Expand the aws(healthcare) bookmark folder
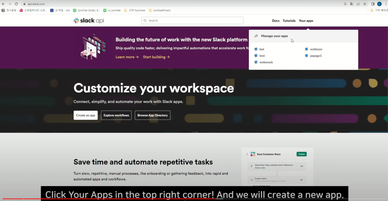The image size is (388, 201). (160, 10)
